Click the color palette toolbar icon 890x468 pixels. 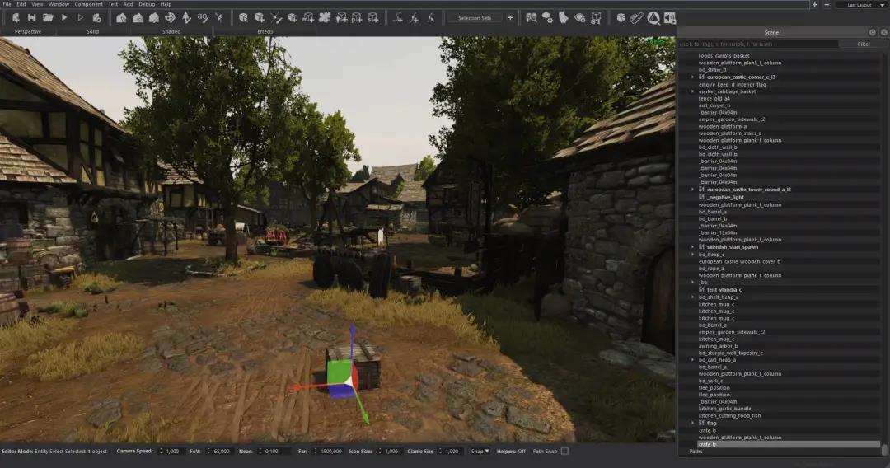point(170,18)
